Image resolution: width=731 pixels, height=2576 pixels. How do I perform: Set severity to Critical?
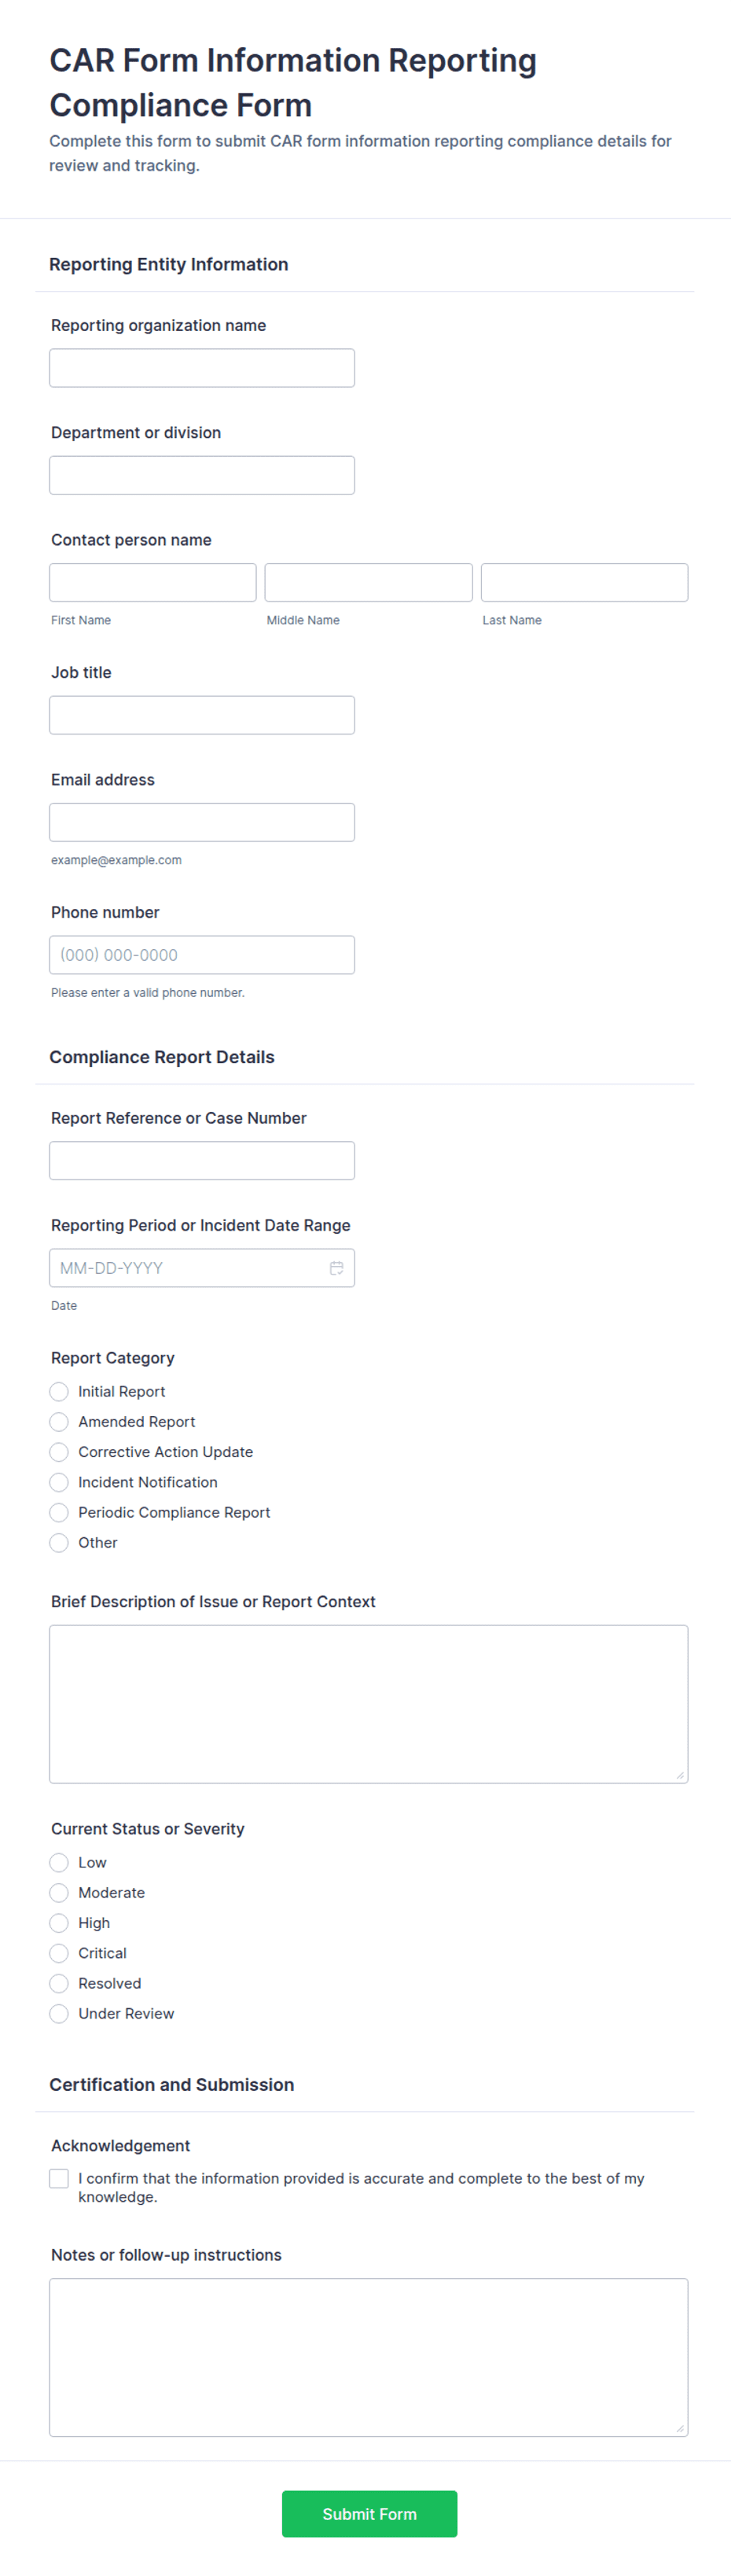click(x=59, y=1952)
